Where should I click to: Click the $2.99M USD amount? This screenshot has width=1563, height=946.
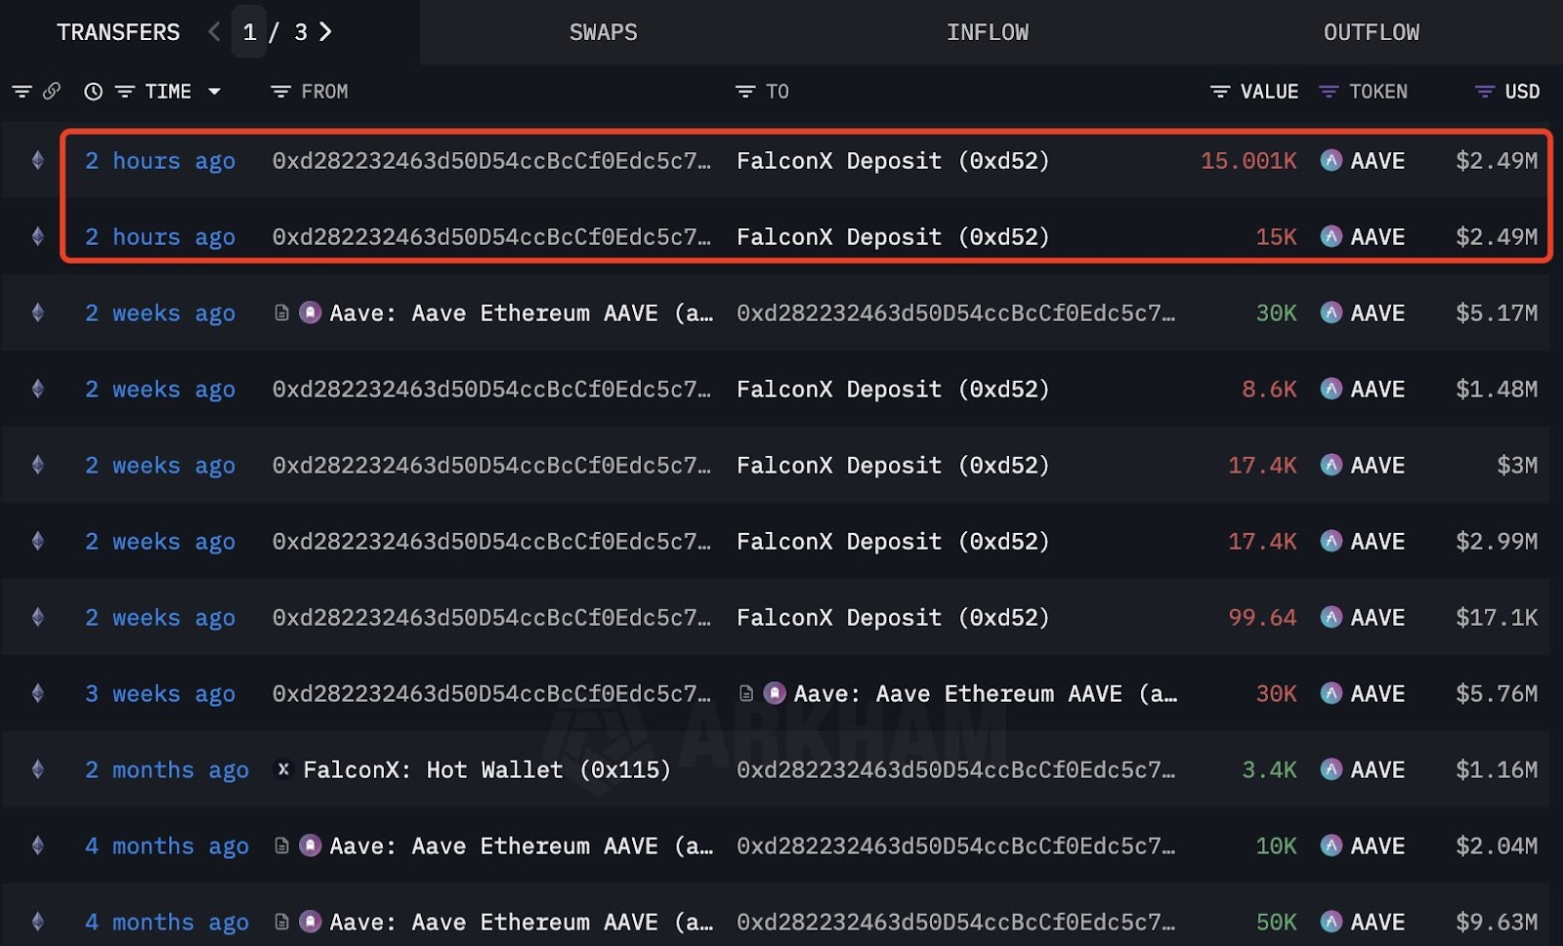[x=1497, y=541]
